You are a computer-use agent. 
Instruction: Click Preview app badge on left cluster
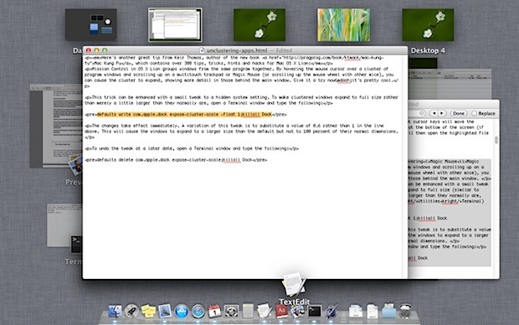point(76,165)
